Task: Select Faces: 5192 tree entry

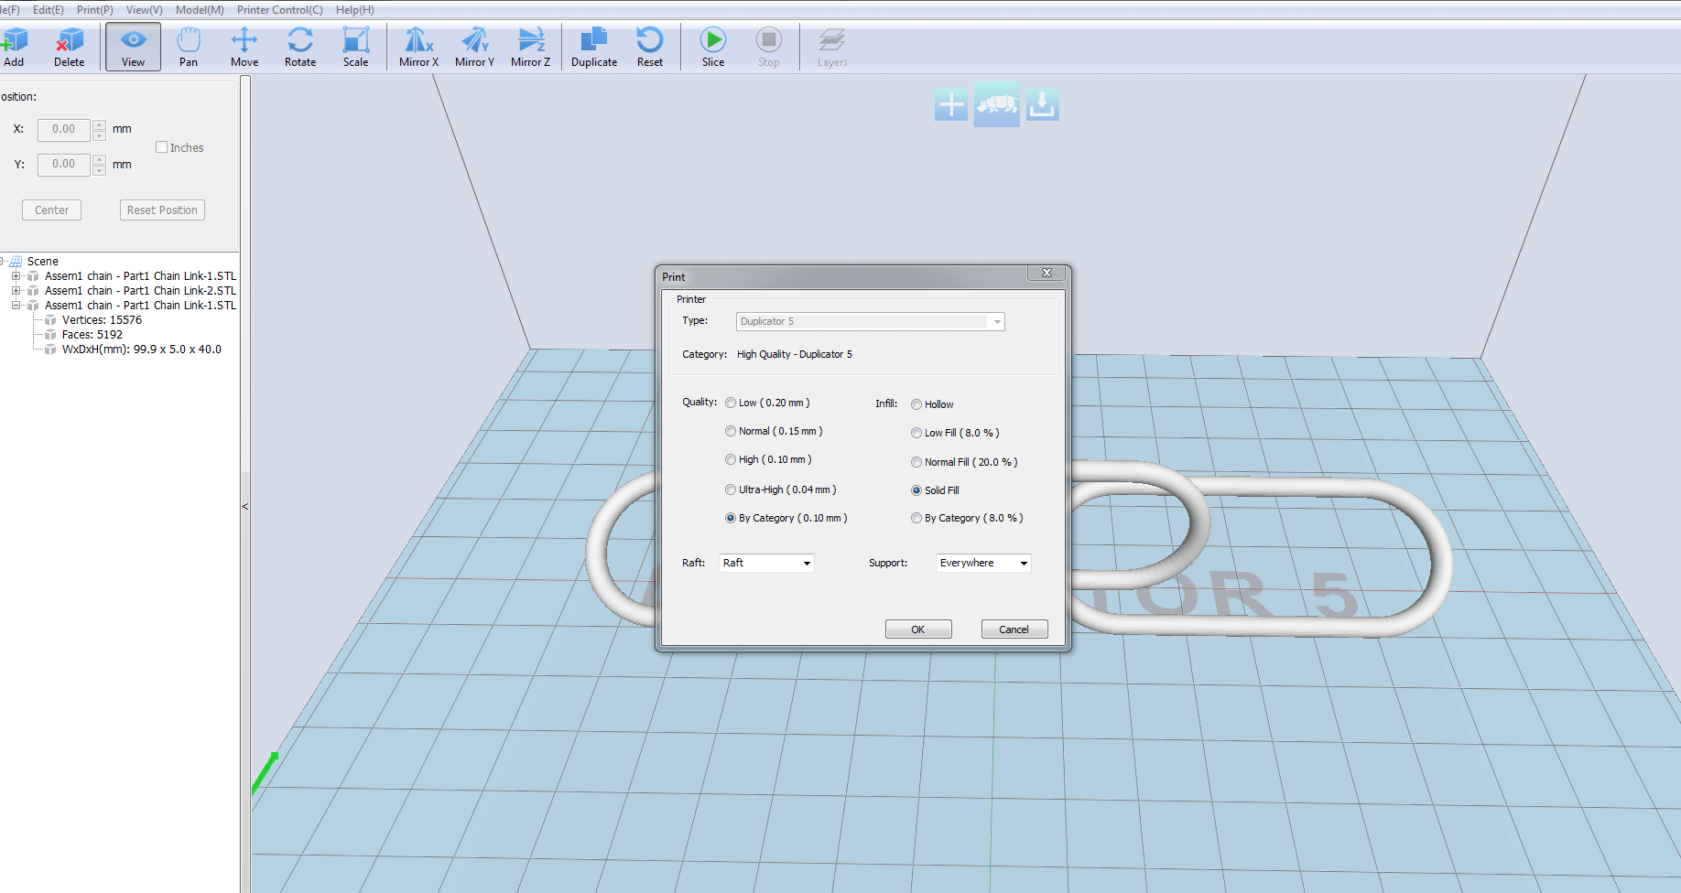Action: (92, 335)
